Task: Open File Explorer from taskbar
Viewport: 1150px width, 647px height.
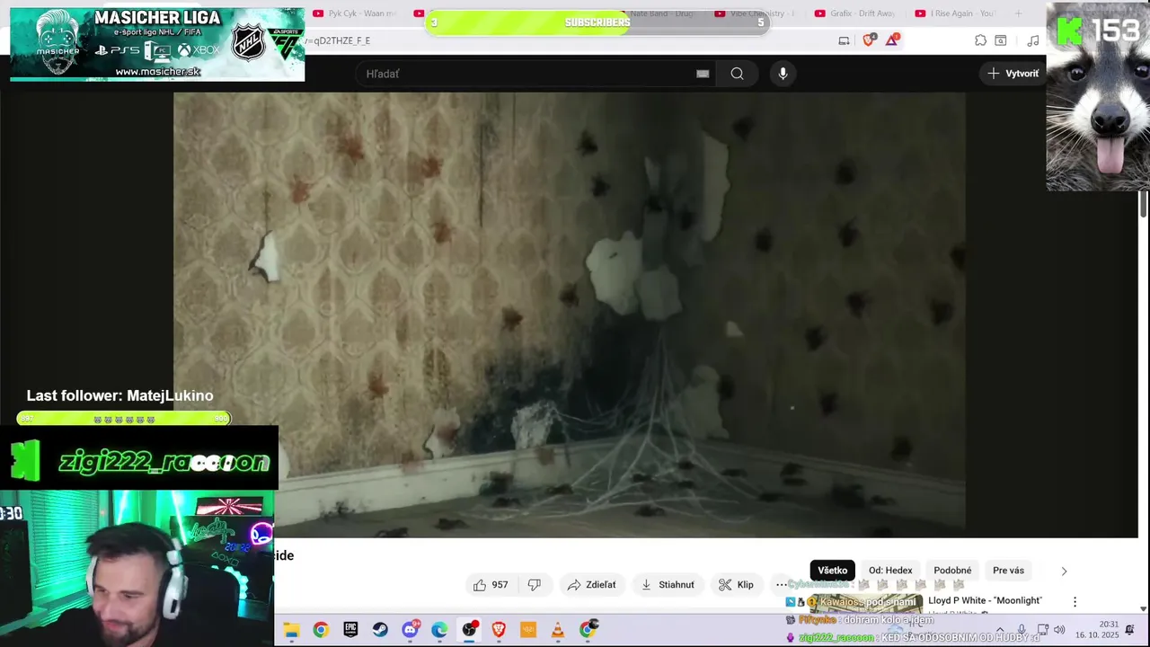Action: click(291, 630)
